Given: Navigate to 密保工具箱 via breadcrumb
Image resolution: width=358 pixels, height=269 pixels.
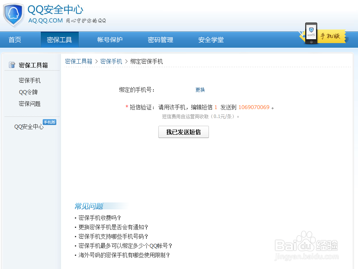Looking at the screenshot, I should click(x=78, y=61).
